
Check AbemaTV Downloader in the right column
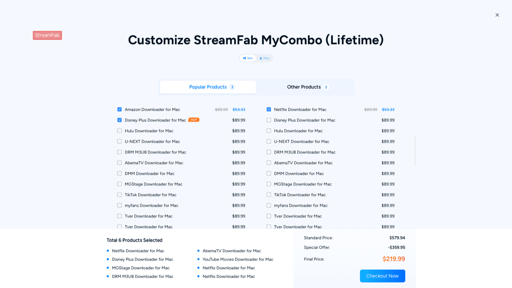[269, 162]
